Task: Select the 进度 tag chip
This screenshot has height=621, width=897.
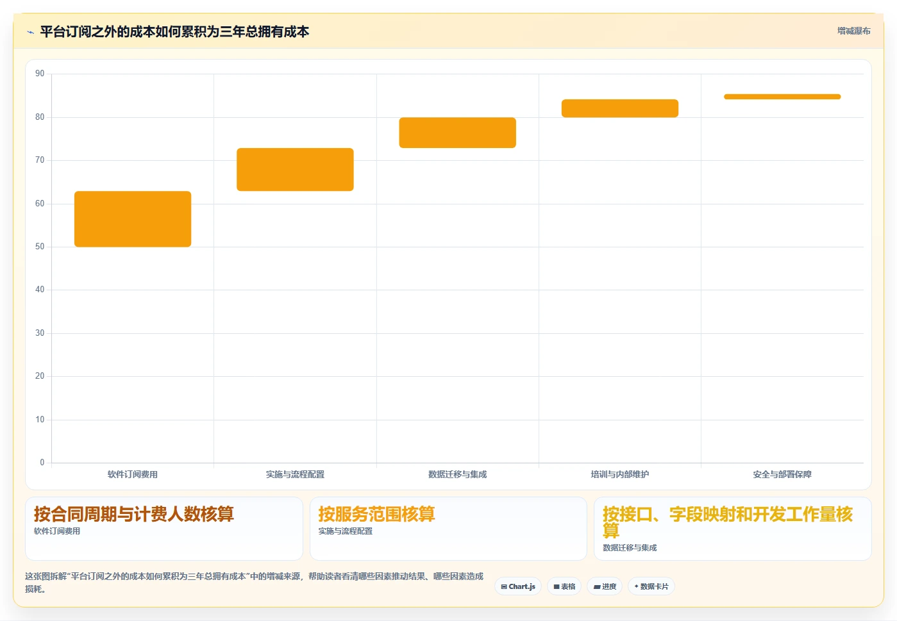Action: (605, 586)
